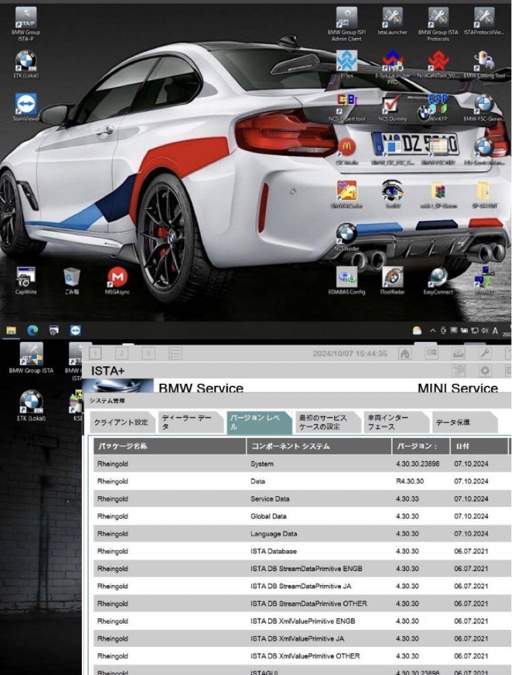Open the recycle bin on desktop
512x675 pixels.
pyautogui.click(x=71, y=281)
